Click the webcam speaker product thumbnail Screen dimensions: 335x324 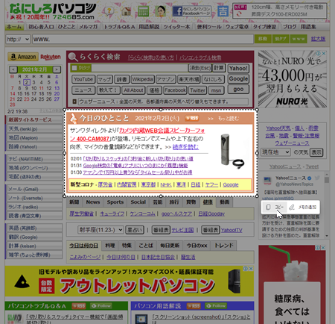(x=232, y=151)
